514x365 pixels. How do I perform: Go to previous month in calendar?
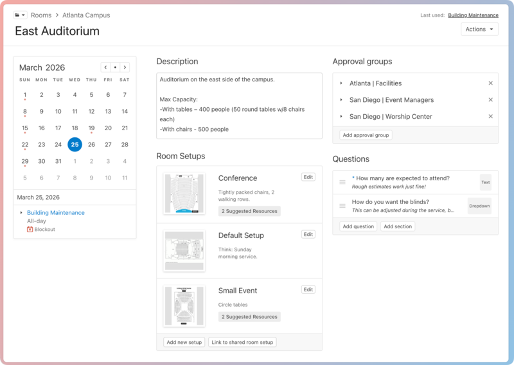(105, 67)
